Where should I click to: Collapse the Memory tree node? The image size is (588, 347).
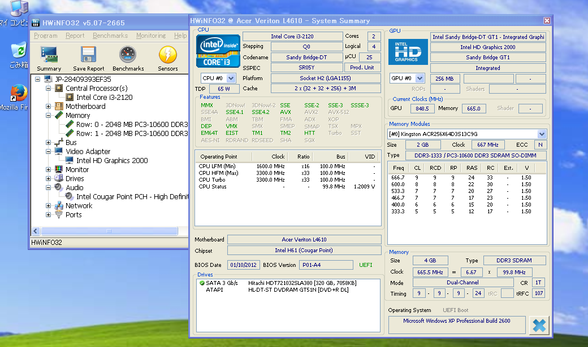click(49, 116)
